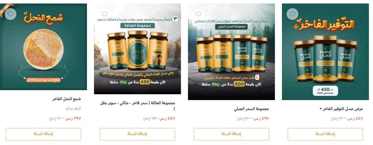Add مجموعة السدر الجبلي to cart

(x=231, y=134)
